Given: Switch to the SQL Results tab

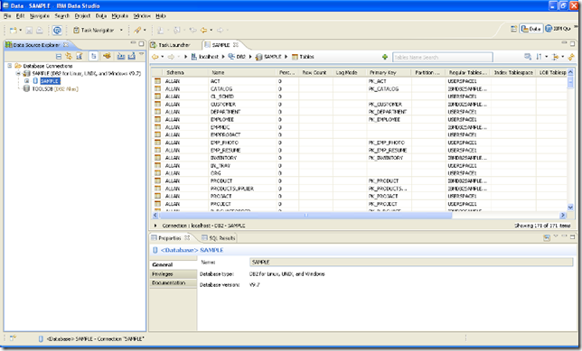Looking at the screenshot, I should [219, 238].
